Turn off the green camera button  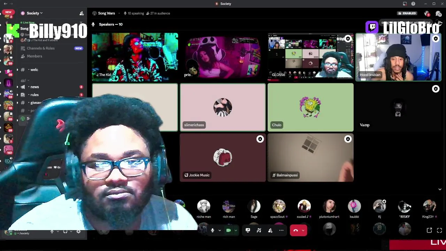(229, 230)
